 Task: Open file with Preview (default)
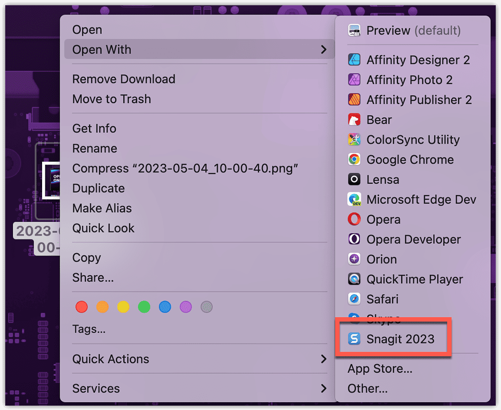413,31
